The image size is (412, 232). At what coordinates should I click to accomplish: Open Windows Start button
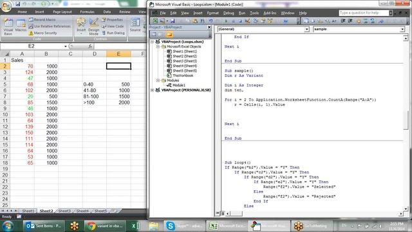click(x=8, y=226)
